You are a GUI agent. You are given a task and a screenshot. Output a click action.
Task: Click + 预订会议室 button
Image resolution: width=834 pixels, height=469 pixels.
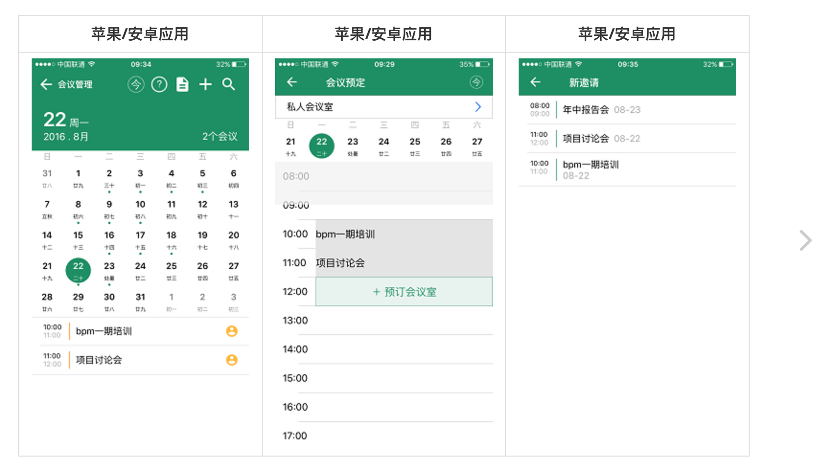[404, 291]
